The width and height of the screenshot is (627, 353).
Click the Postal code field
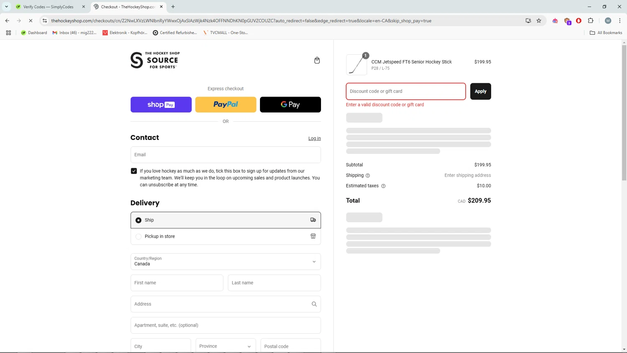point(291,346)
